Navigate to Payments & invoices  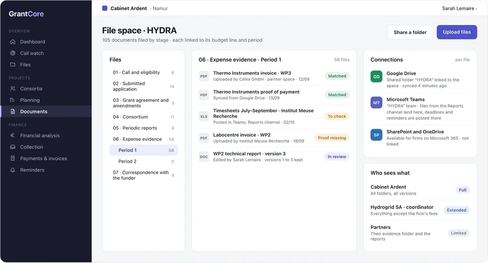point(46,158)
